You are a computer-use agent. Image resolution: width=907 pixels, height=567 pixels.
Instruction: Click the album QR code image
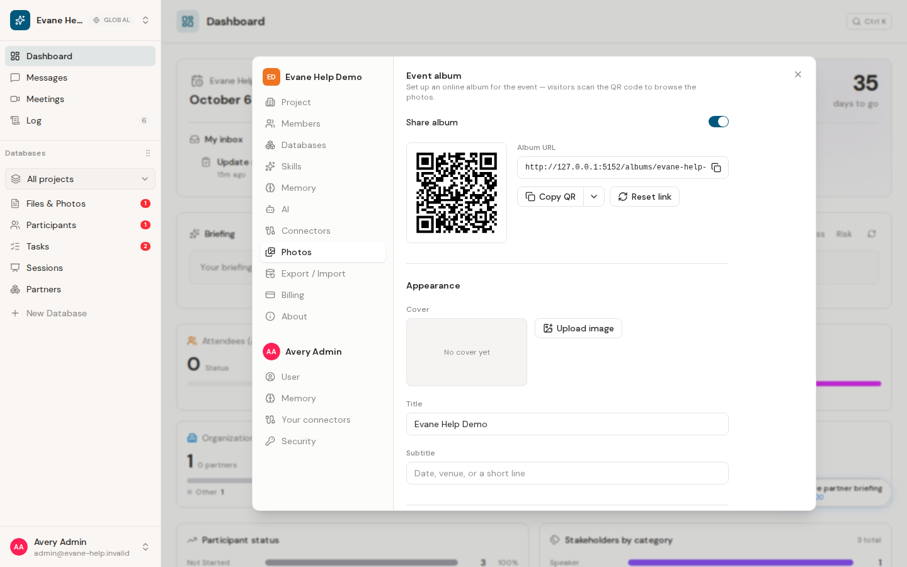tap(457, 193)
